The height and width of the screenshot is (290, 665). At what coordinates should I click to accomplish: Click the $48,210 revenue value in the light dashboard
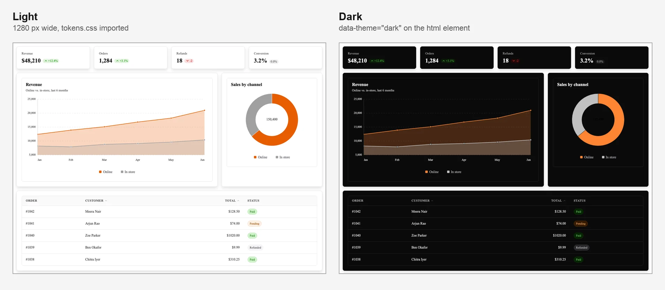[x=31, y=61]
